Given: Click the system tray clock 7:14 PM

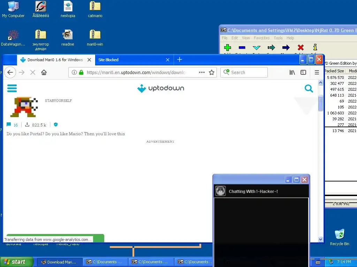Looking at the screenshot, I should [x=344, y=262].
